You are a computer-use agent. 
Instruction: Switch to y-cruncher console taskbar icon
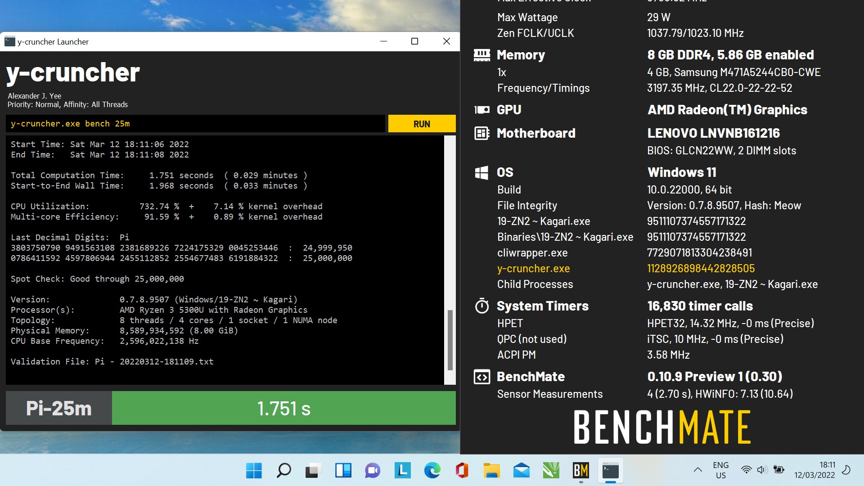pos(610,471)
